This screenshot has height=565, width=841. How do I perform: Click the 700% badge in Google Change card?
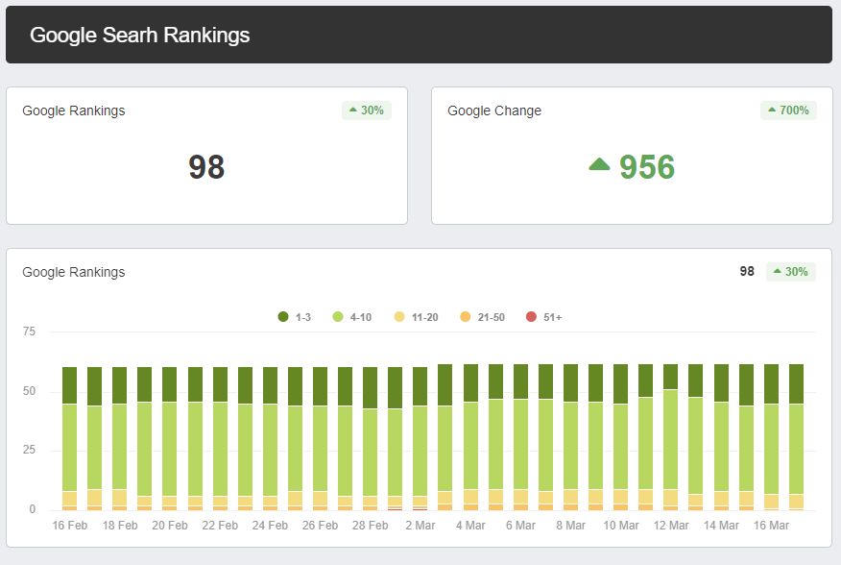(x=788, y=111)
